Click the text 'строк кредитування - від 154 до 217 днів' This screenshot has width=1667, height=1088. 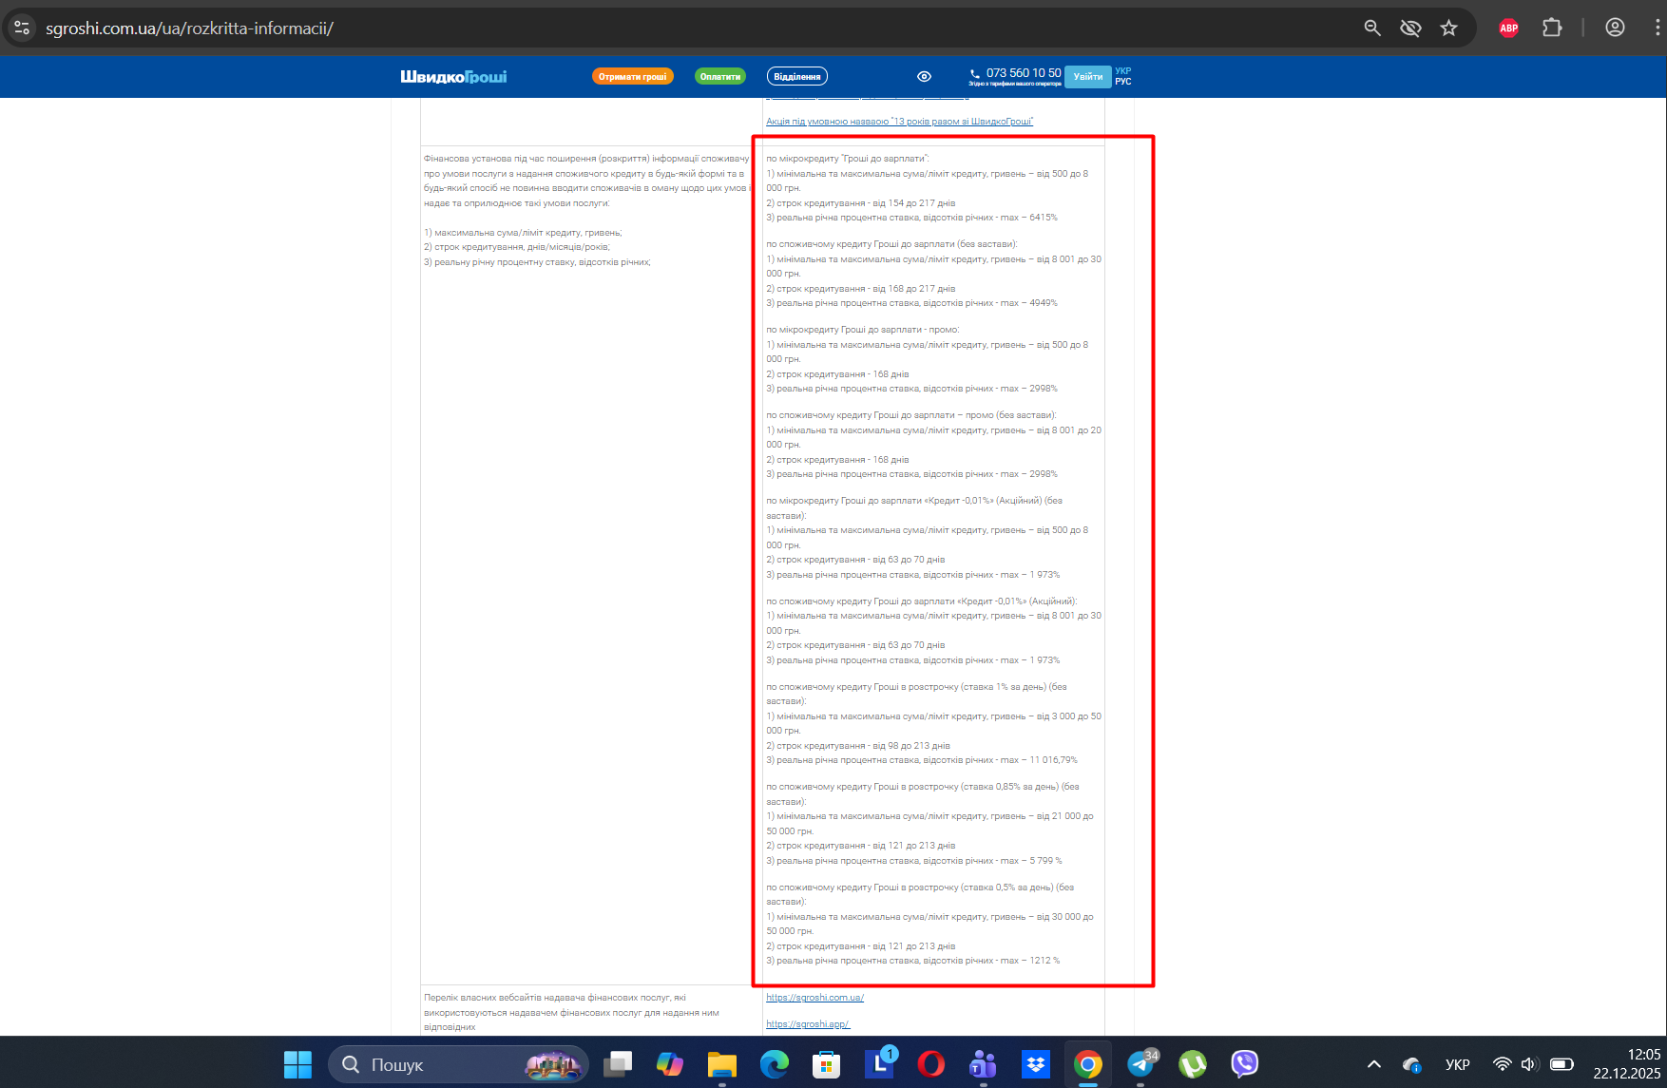[861, 203]
